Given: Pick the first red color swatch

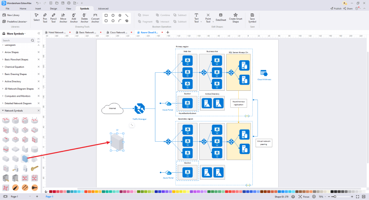Looking at the screenshot, I should 51,192.
